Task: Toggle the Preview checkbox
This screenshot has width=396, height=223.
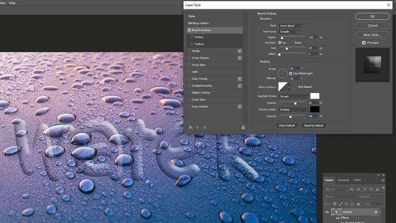Action: tap(364, 43)
